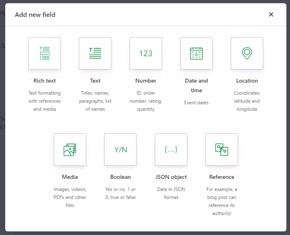Image resolution: width=290 pixels, height=235 pixels.
Task: Select the Rich text field icon
Action: point(44,53)
